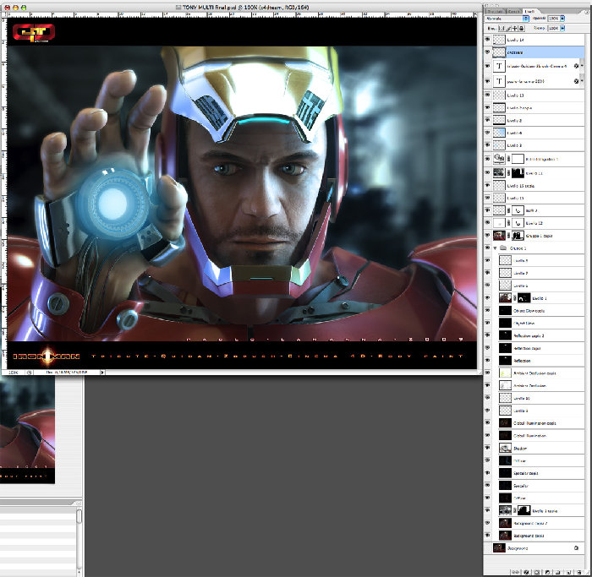
Task: Click the photo filter adjustment icon thumbnail
Action: (499, 158)
